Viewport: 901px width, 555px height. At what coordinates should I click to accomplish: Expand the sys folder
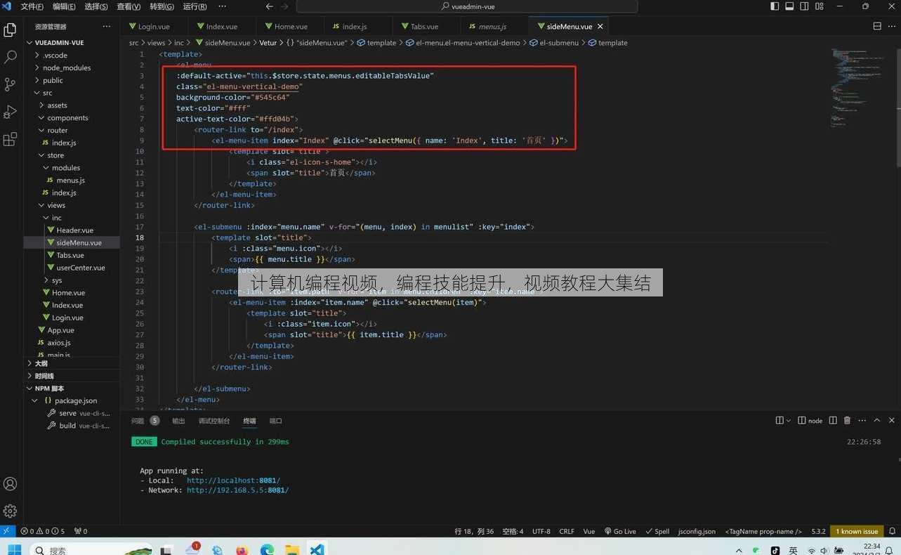57,280
